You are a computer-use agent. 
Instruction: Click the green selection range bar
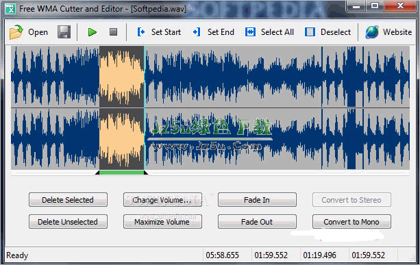(121, 173)
